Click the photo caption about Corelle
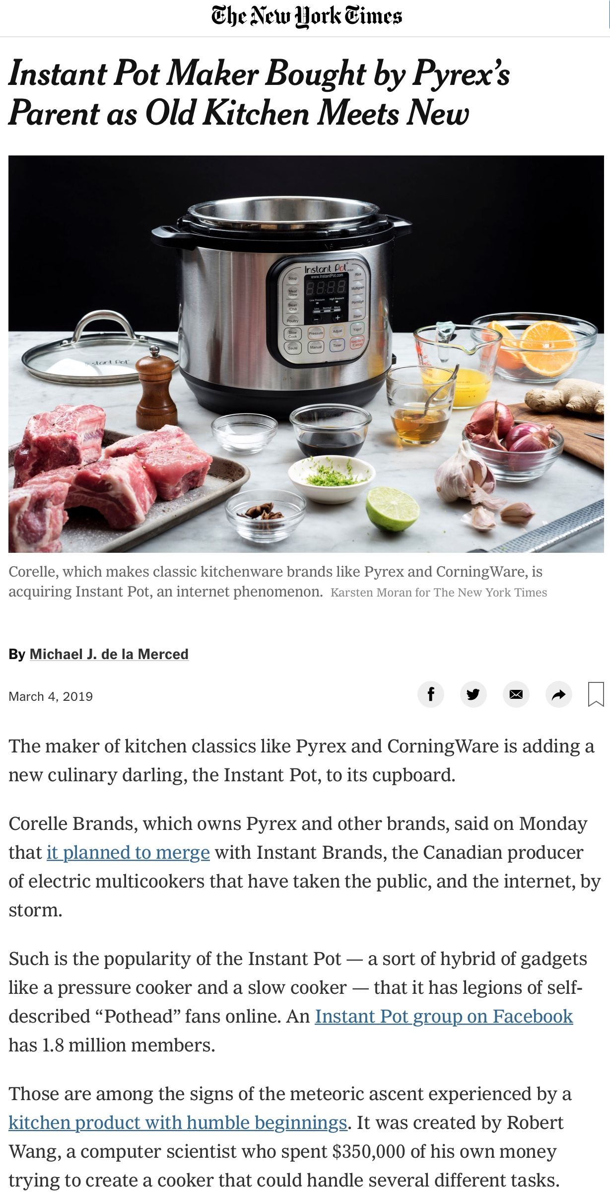Image resolution: width=610 pixels, height=1193 pixels. [x=275, y=582]
